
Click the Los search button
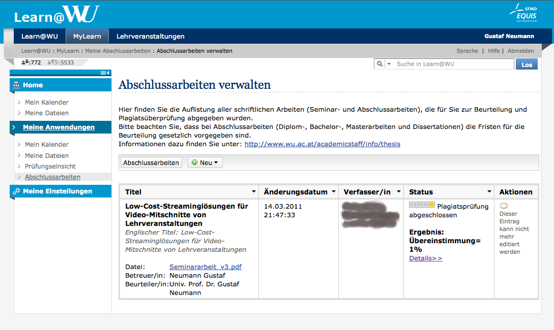[x=527, y=64]
